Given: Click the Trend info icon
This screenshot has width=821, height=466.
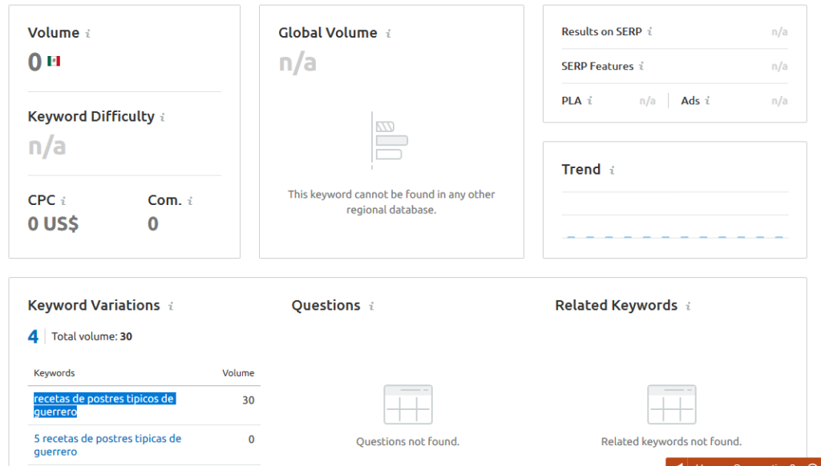Looking at the screenshot, I should [x=612, y=170].
